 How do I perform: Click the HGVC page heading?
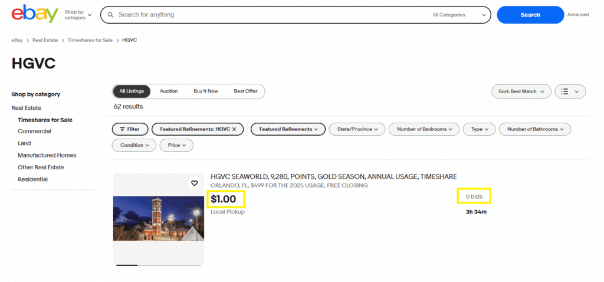click(34, 64)
